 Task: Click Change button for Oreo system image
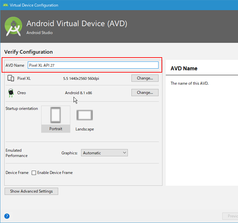pos(145,93)
